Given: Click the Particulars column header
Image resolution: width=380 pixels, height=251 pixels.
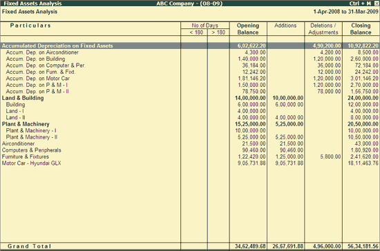Looking at the screenshot, I should pyautogui.click(x=30, y=26).
